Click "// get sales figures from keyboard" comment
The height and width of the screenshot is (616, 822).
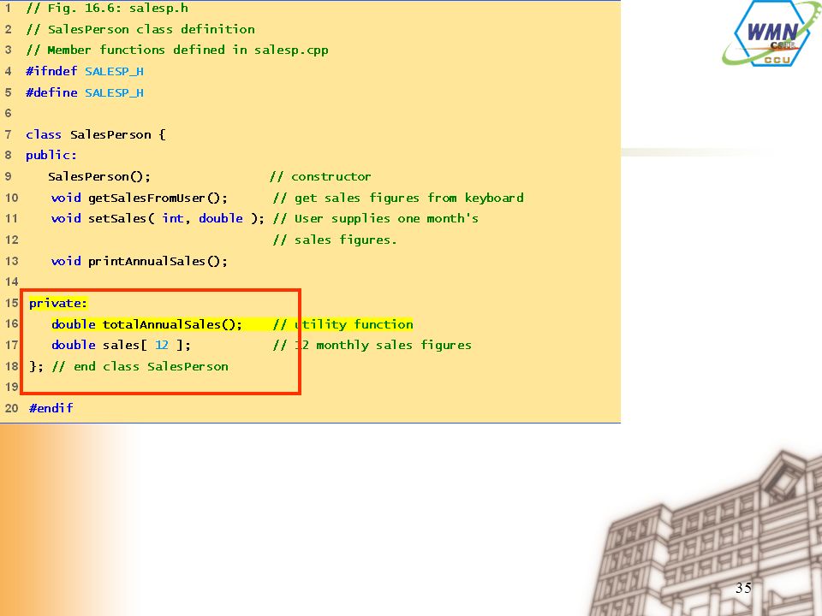398,198
